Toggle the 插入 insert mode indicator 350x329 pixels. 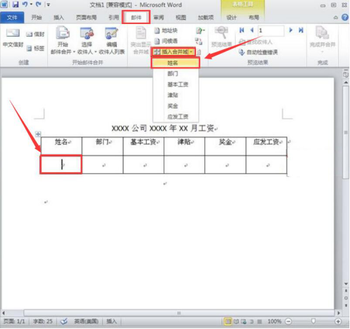coord(111,321)
